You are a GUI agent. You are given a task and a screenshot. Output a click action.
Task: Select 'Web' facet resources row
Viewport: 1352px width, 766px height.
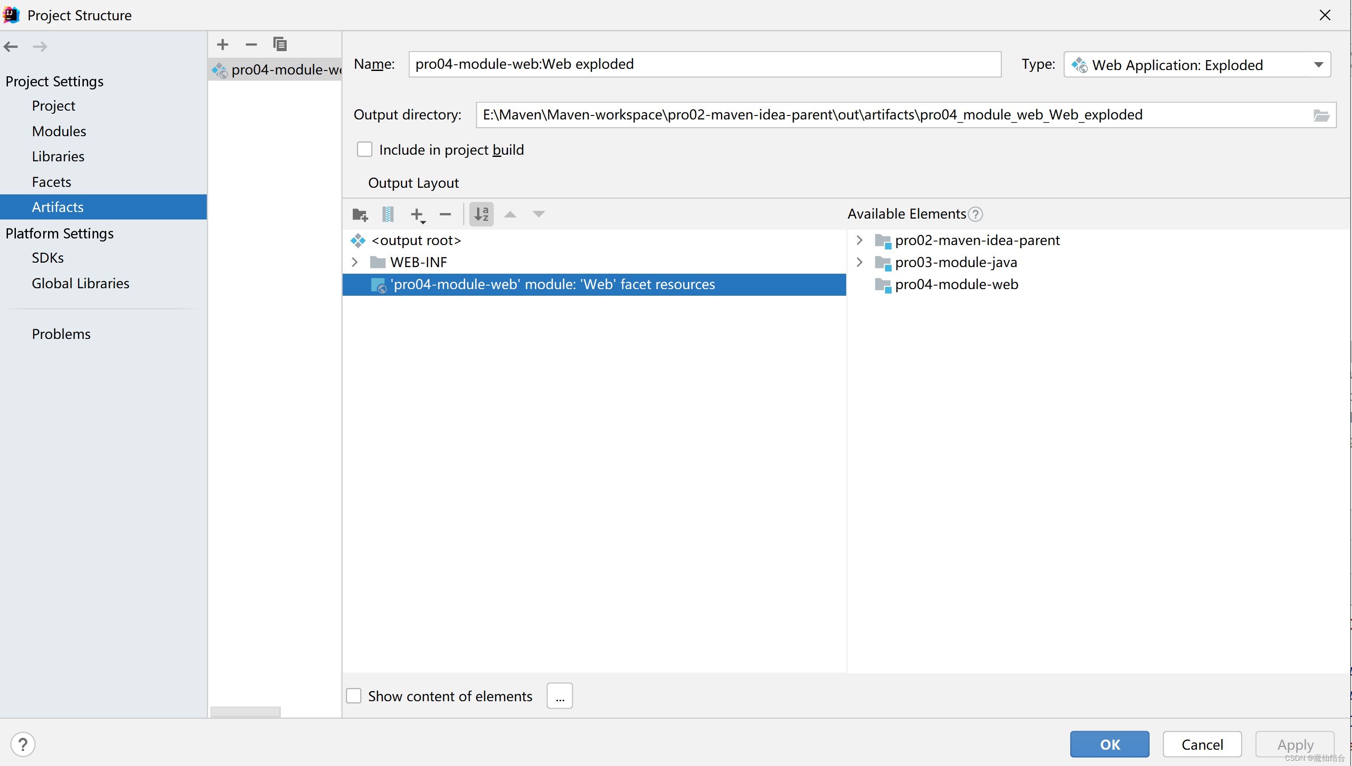[x=594, y=284]
